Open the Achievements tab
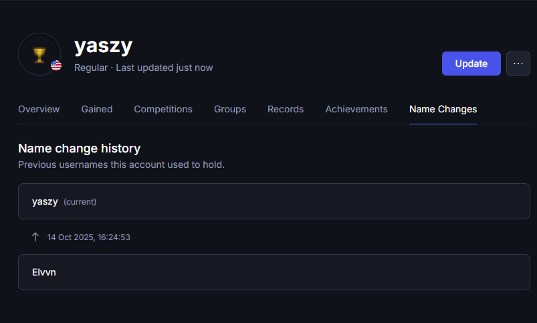The width and height of the screenshot is (537, 323). (x=356, y=109)
